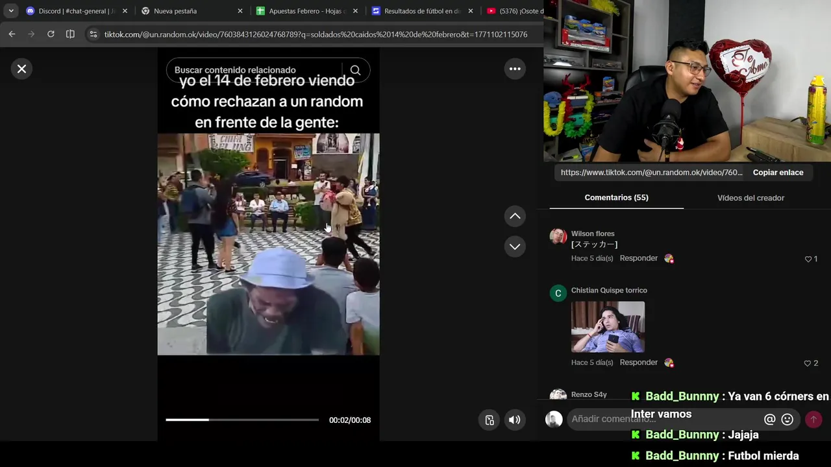Switch to Vídeos del creador tab
The height and width of the screenshot is (467, 831).
(750, 198)
